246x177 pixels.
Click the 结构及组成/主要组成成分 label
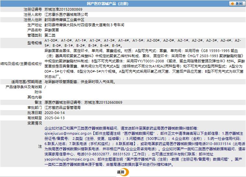tap(21, 64)
